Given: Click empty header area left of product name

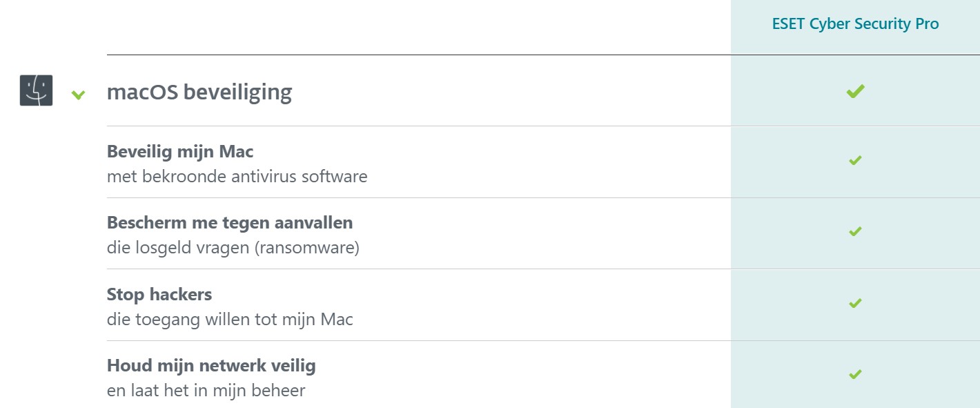Looking at the screenshot, I should click(x=418, y=26).
